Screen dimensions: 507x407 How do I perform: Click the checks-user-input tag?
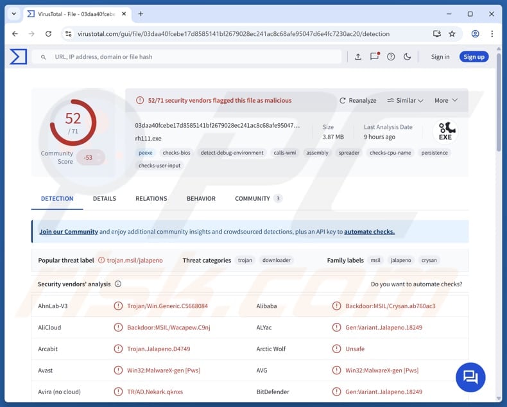(159, 166)
